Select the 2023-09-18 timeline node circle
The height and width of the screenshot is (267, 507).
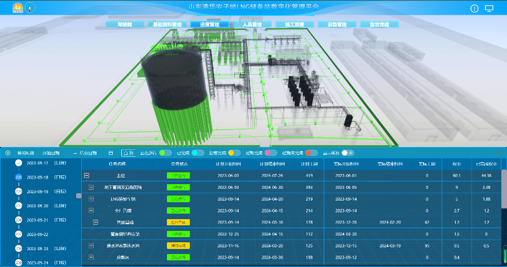[18, 177]
